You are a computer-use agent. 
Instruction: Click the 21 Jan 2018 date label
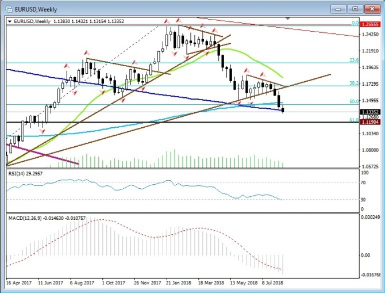(178, 283)
